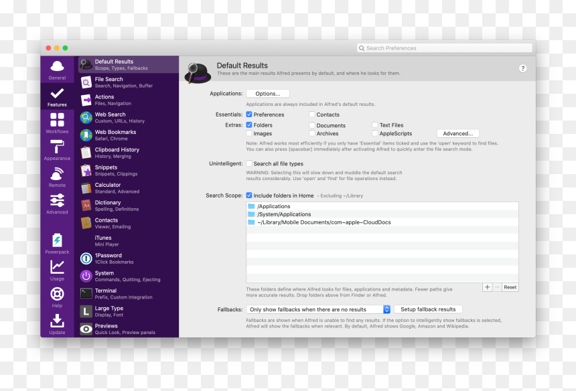Enable the Archives extras checkbox
The image size is (576, 391).
pos(312,133)
